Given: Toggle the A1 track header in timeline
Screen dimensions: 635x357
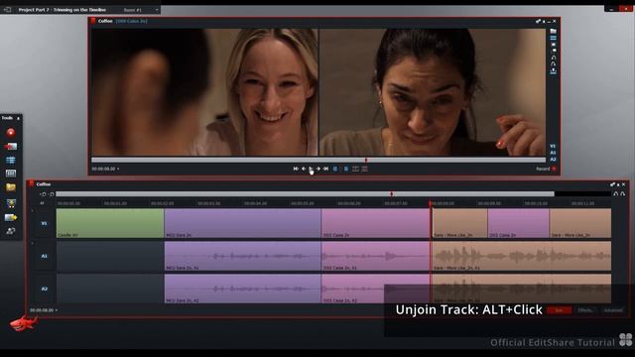Looking at the screenshot, I should pyautogui.click(x=44, y=256).
